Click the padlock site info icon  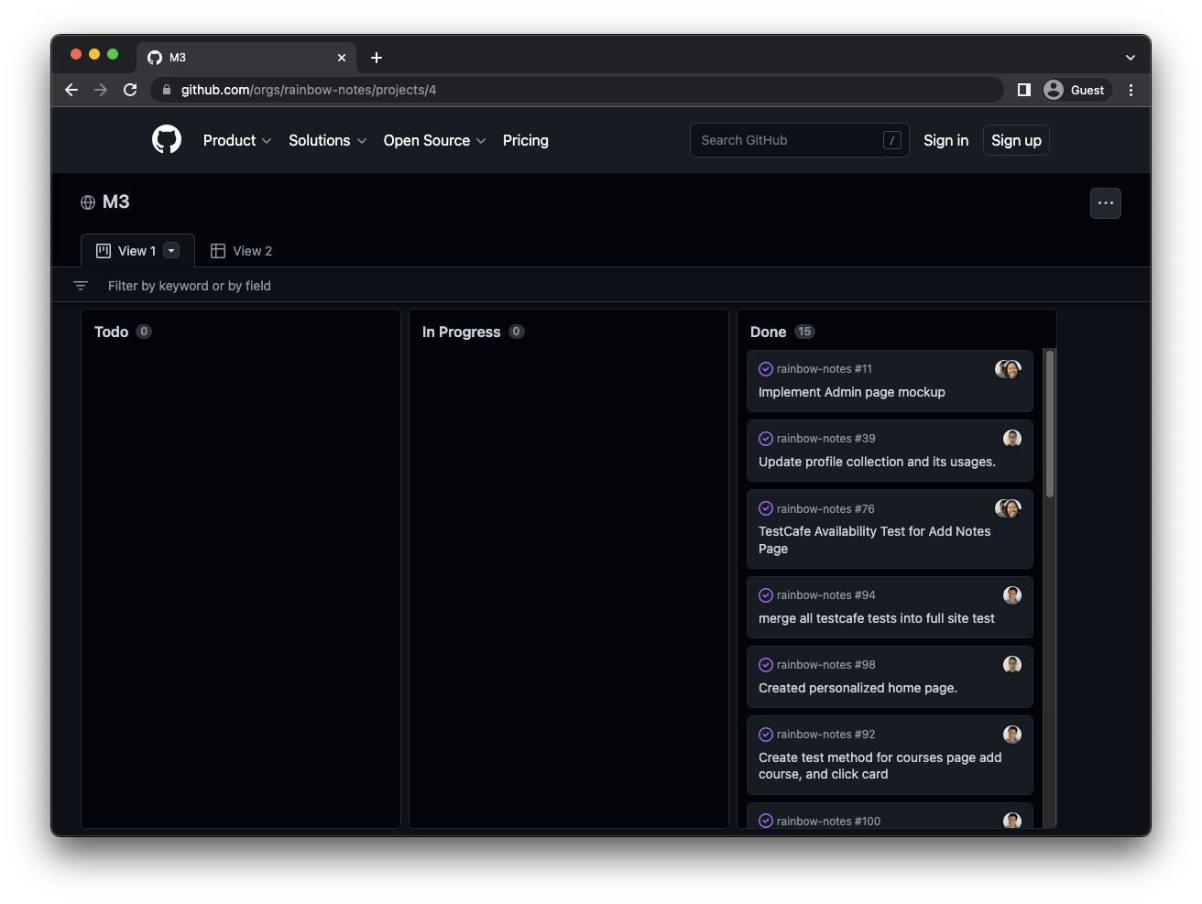(x=167, y=90)
